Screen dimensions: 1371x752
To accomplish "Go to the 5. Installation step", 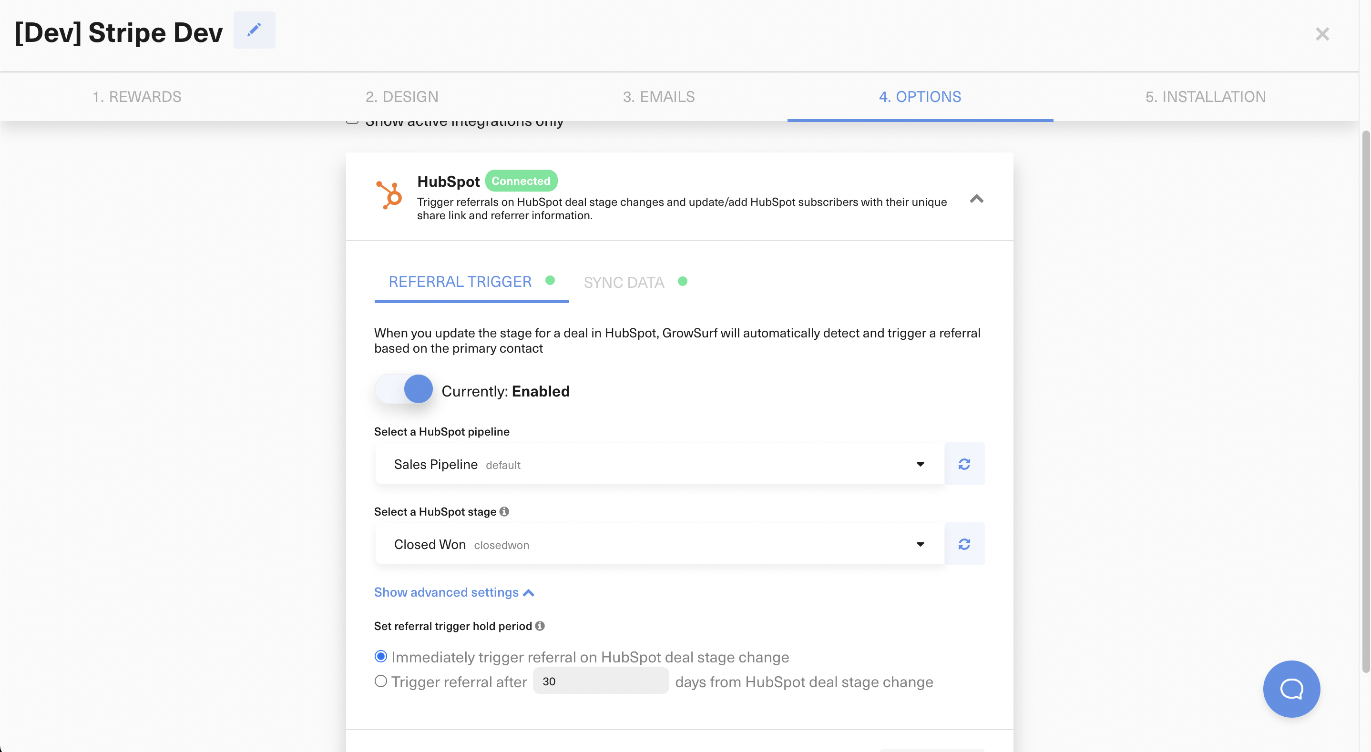I will [x=1206, y=96].
